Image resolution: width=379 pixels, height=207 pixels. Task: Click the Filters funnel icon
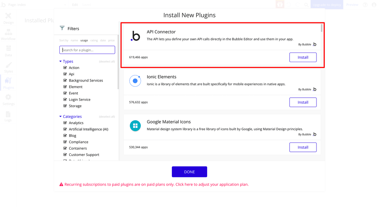(62, 28)
